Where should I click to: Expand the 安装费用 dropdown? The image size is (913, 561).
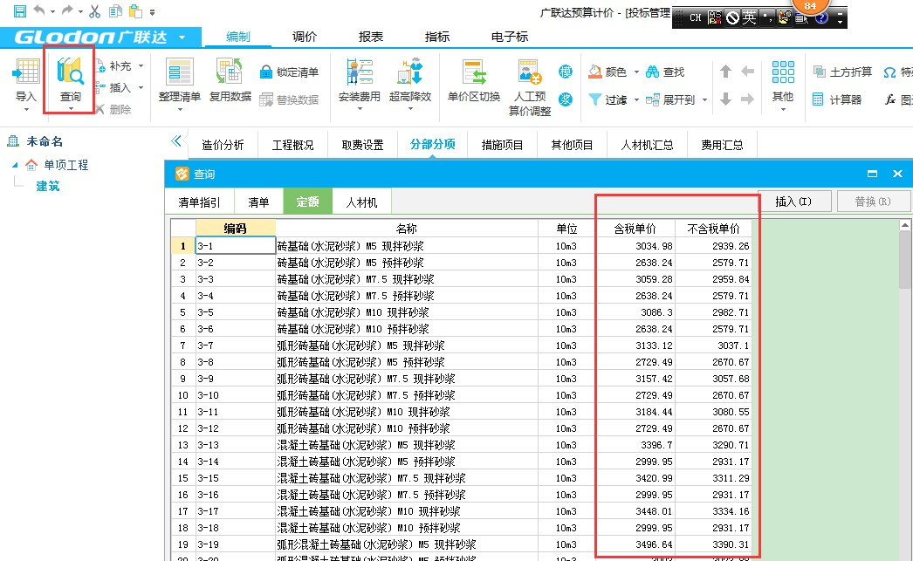(x=359, y=109)
